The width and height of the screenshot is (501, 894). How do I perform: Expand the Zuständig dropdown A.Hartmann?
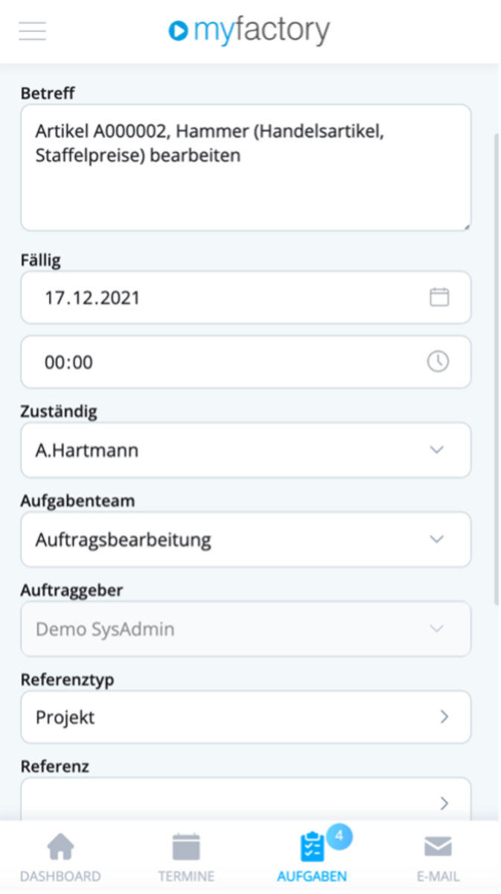pyautogui.click(x=246, y=450)
